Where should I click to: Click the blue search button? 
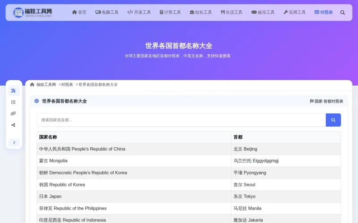pyautogui.click(x=333, y=120)
